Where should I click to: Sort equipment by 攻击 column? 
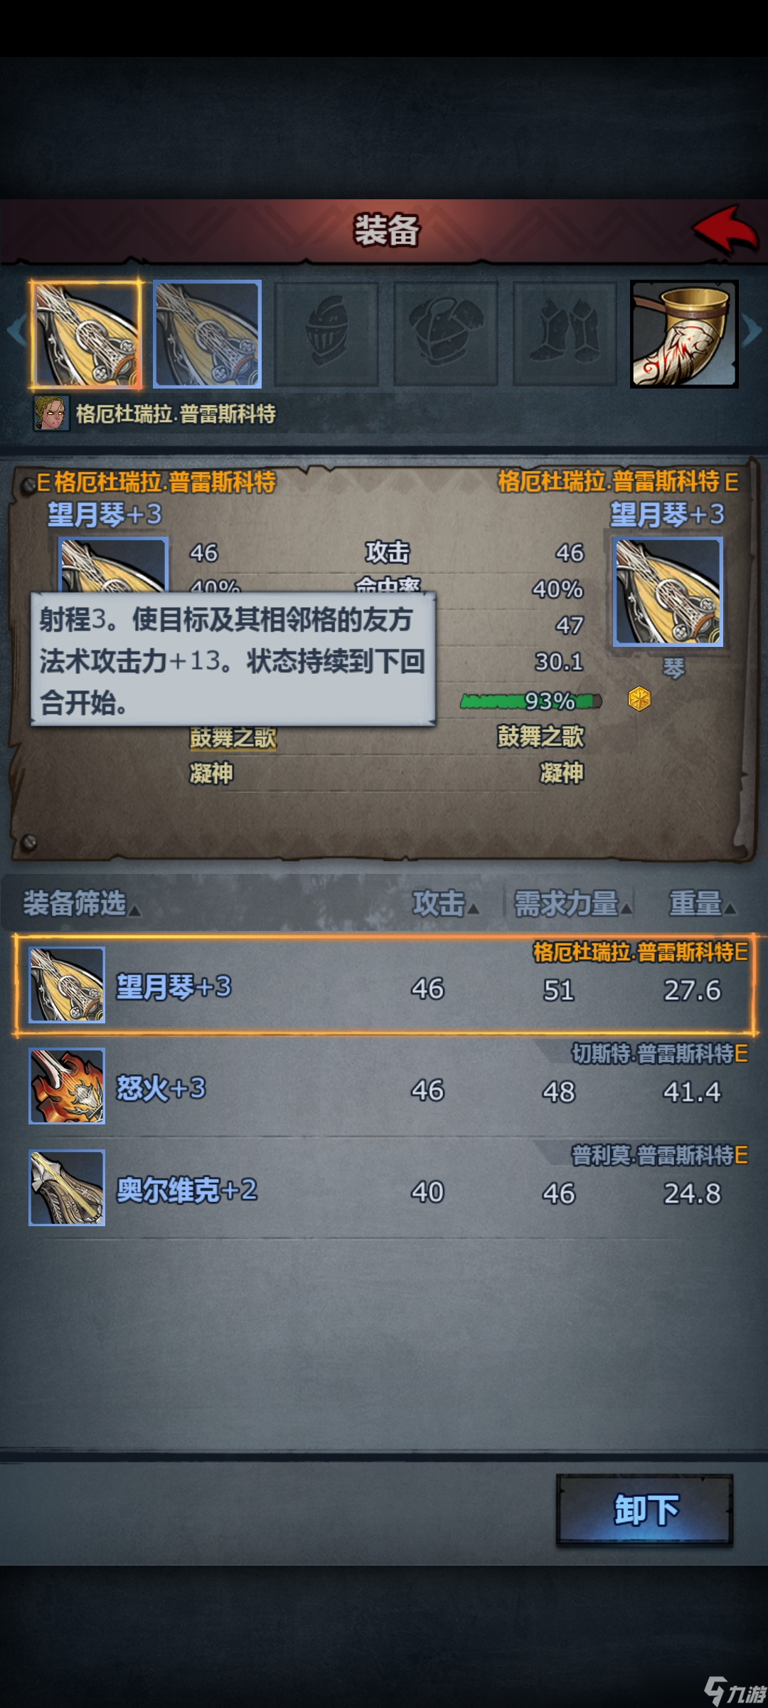click(446, 904)
